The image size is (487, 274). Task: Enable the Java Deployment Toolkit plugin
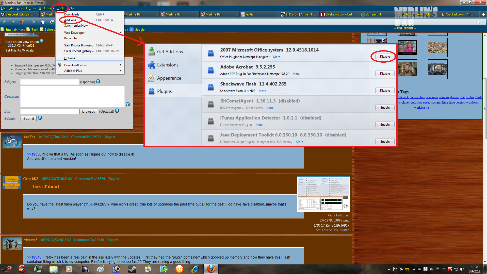[385, 142]
